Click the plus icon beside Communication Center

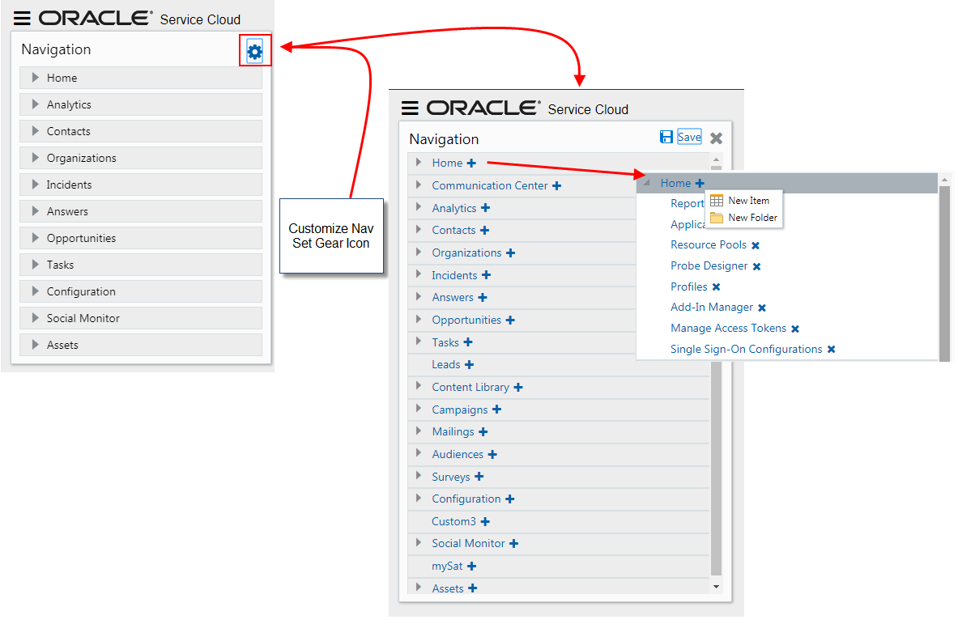pyautogui.click(x=556, y=185)
